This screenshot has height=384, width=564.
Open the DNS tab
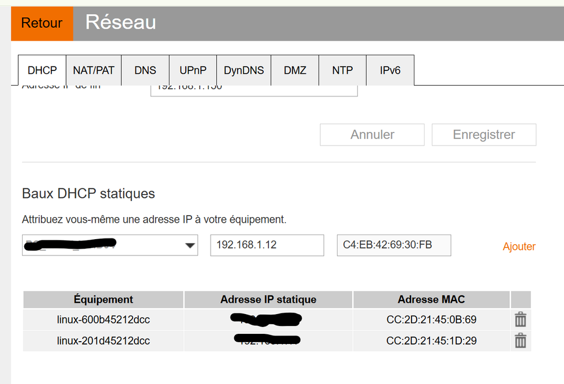pos(145,70)
